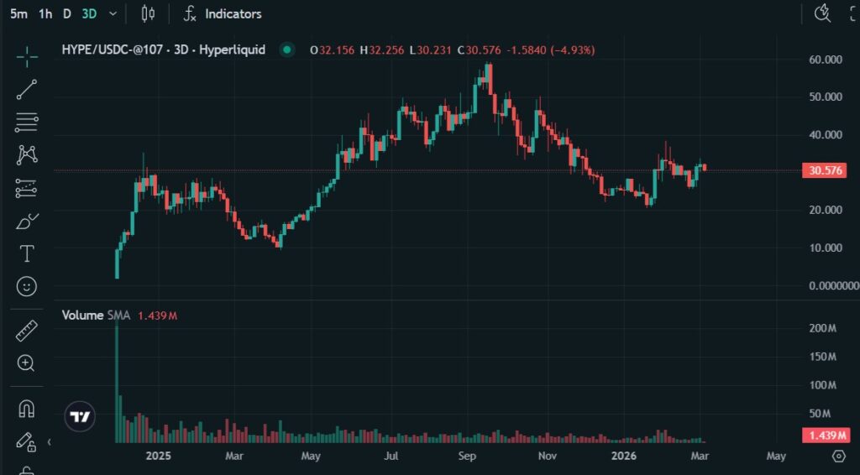Screen dimensions: 860x475
Task: Expand the time interval dropdown chevron
Action: 113,14
